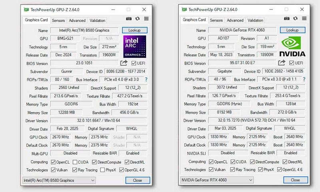Toggle CUDA checkbox in Intel Arc window

75,162
